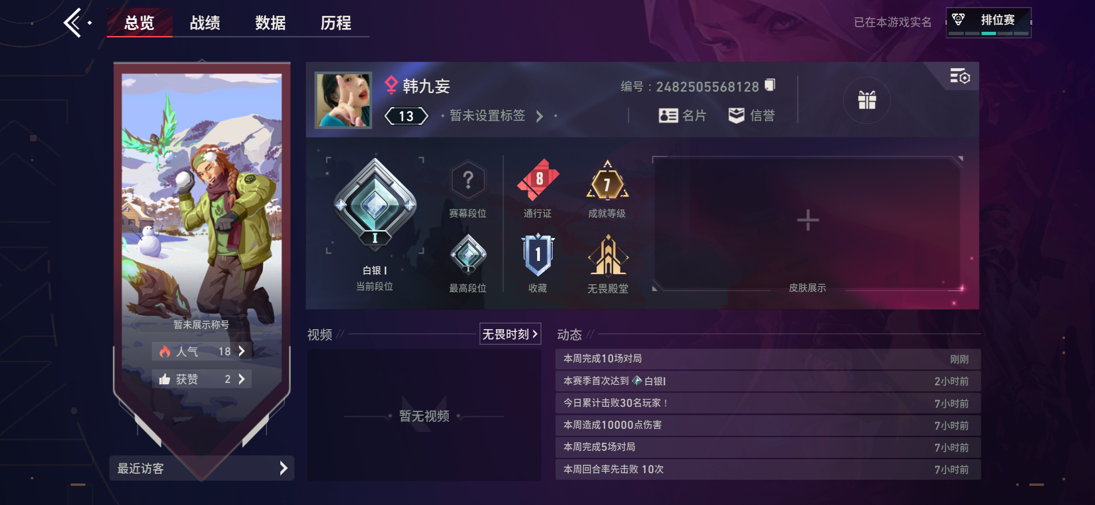
Task: Open profile display settings icon
Action: (x=960, y=76)
